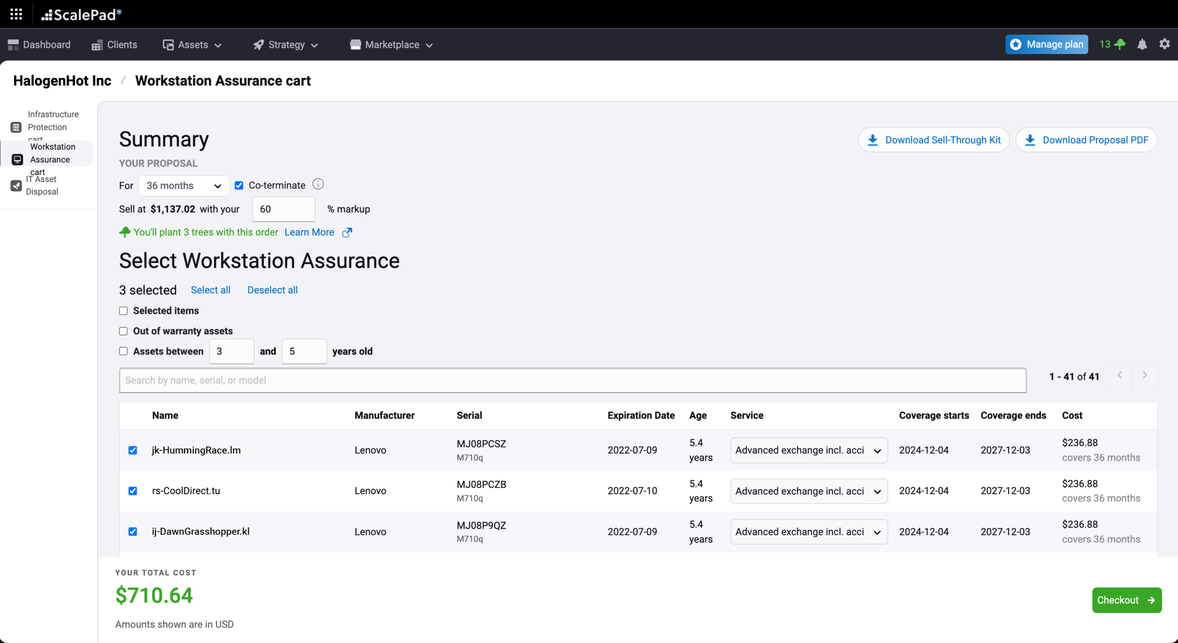Click the Select all link

211,290
